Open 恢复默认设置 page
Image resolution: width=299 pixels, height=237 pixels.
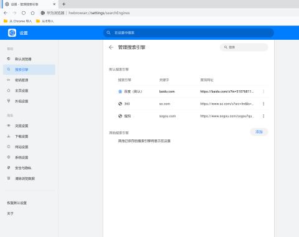(x=17, y=203)
